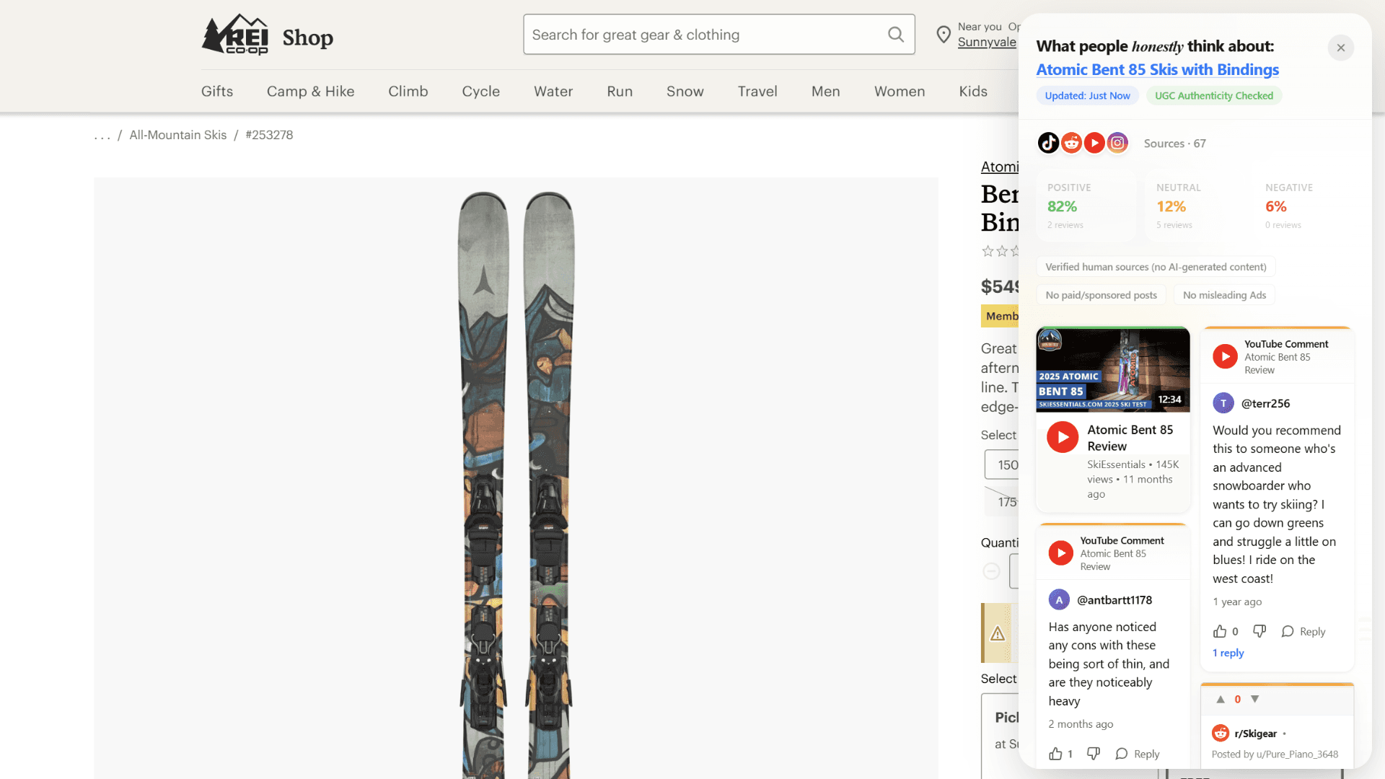Upvote the r/Skigear Reddit post
The image size is (1385, 779).
(x=1221, y=699)
